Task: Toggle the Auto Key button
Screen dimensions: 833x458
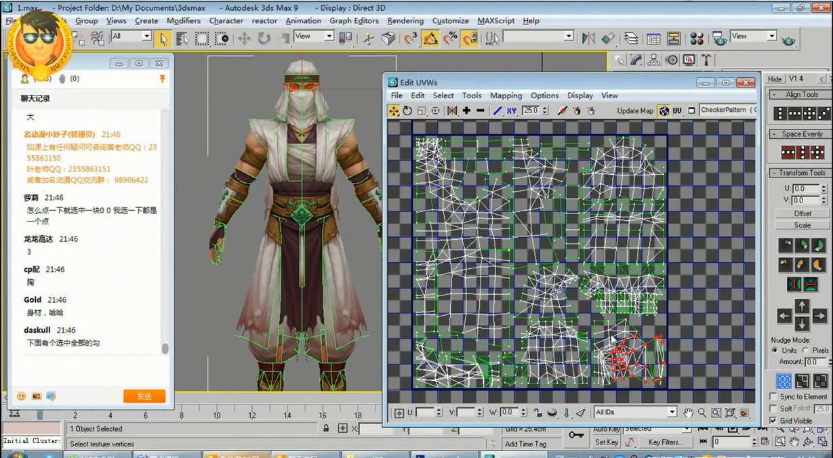Action: coord(607,429)
